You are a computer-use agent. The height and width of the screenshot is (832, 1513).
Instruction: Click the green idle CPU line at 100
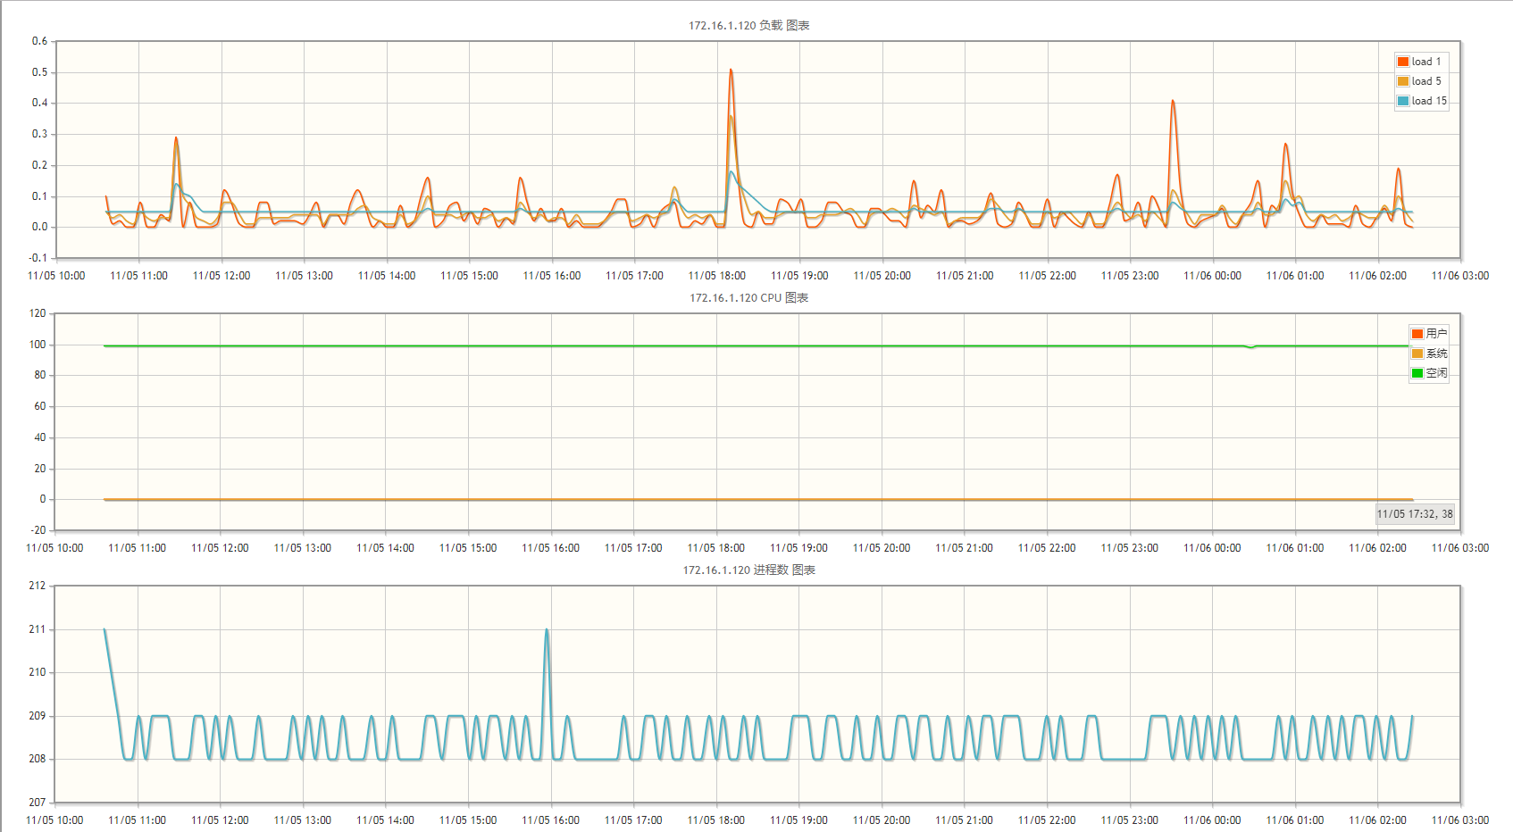pos(757,345)
